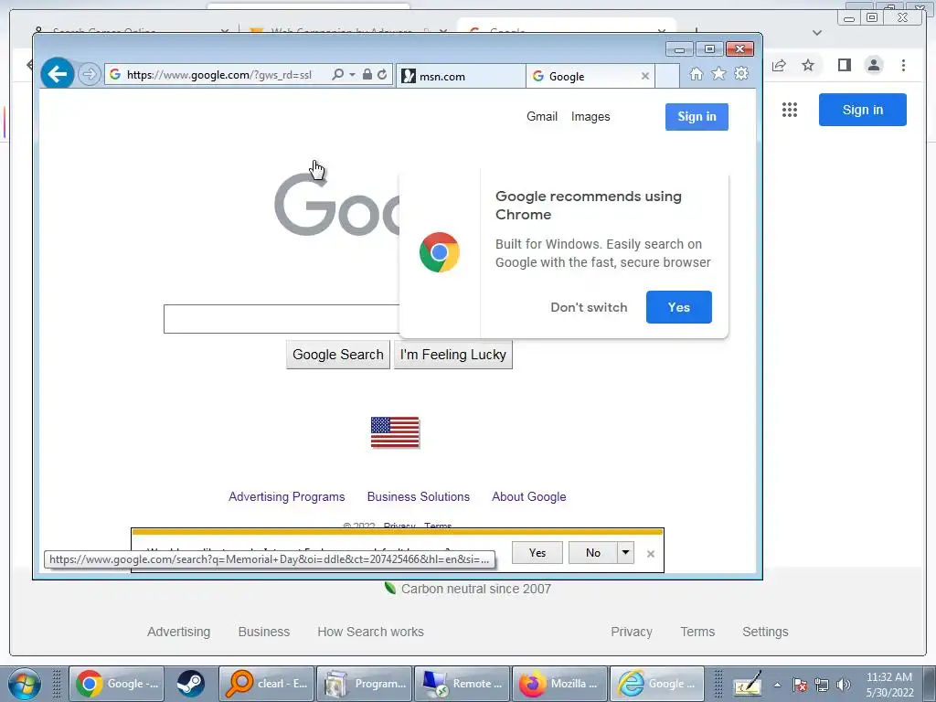Open IE Tools gear icon
Screen dimensions: 936x702
tap(741, 74)
